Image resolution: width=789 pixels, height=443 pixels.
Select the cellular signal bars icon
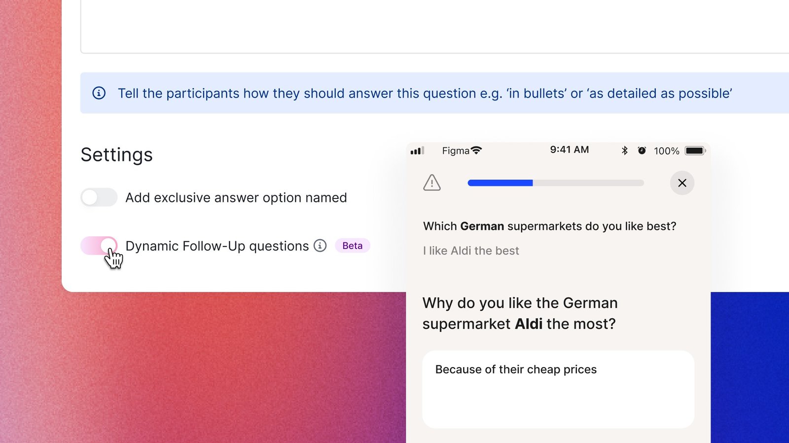417,151
